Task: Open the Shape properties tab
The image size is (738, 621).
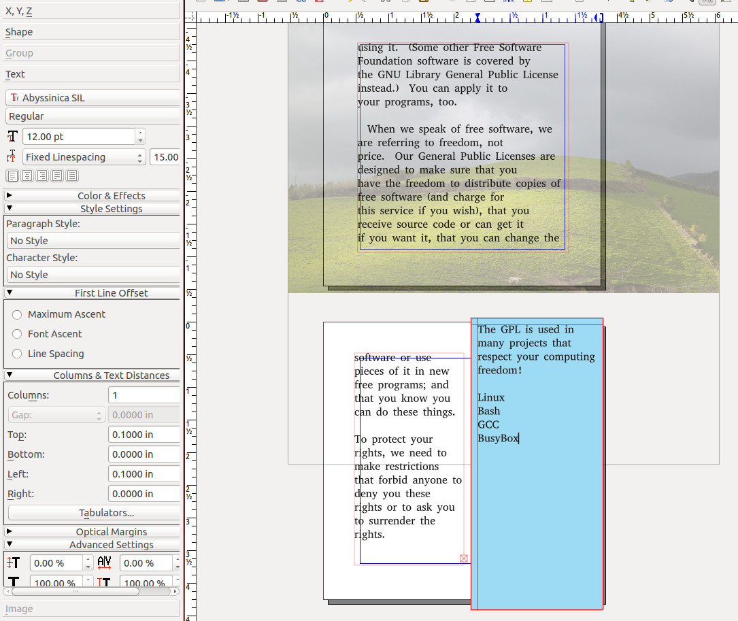Action: pos(92,32)
